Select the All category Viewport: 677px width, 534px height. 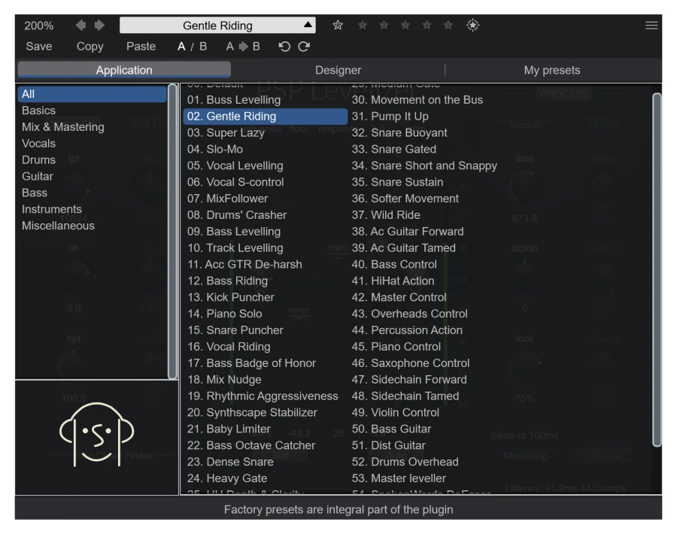92,94
